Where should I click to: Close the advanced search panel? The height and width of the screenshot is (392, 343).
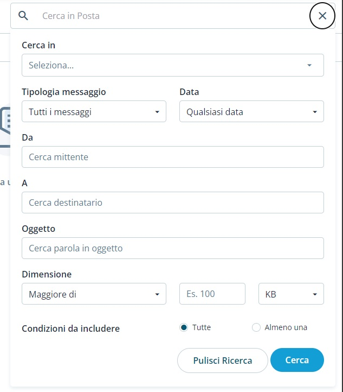tap(322, 16)
